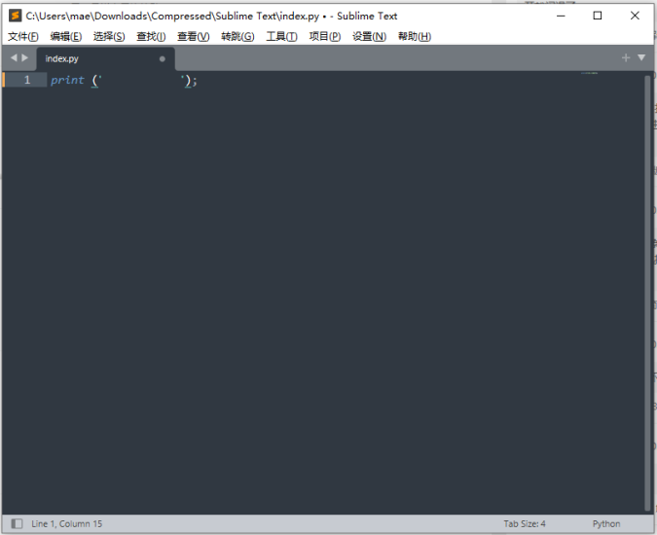The height and width of the screenshot is (535, 657).
Task: Add a new tab with plus icon
Action: pyautogui.click(x=626, y=57)
